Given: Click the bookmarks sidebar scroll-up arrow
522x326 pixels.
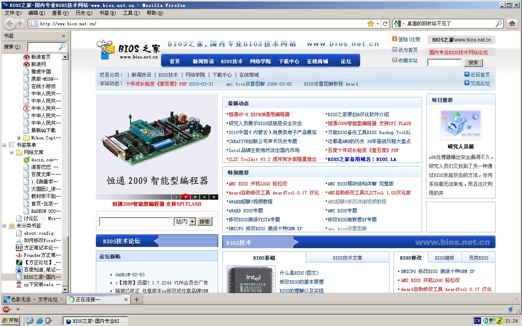Looking at the screenshot, I should tap(65, 56).
